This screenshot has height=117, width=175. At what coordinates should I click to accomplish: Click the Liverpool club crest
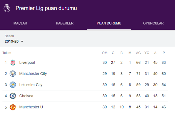point(13,63)
